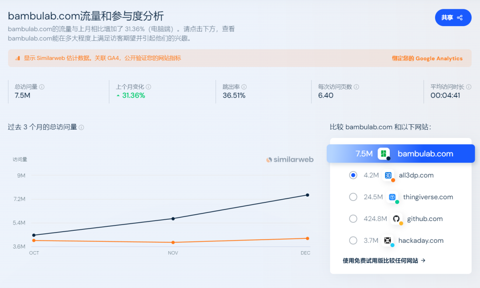
Task: Click the thingiverse.com favicon
Action: 391,197
